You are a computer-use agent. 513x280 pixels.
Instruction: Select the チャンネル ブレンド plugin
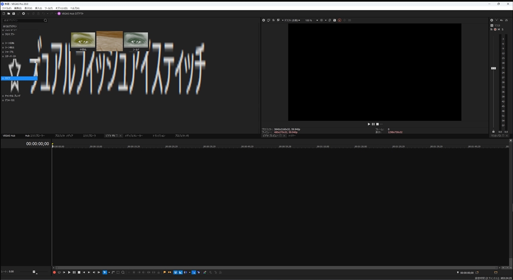point(13,96)
